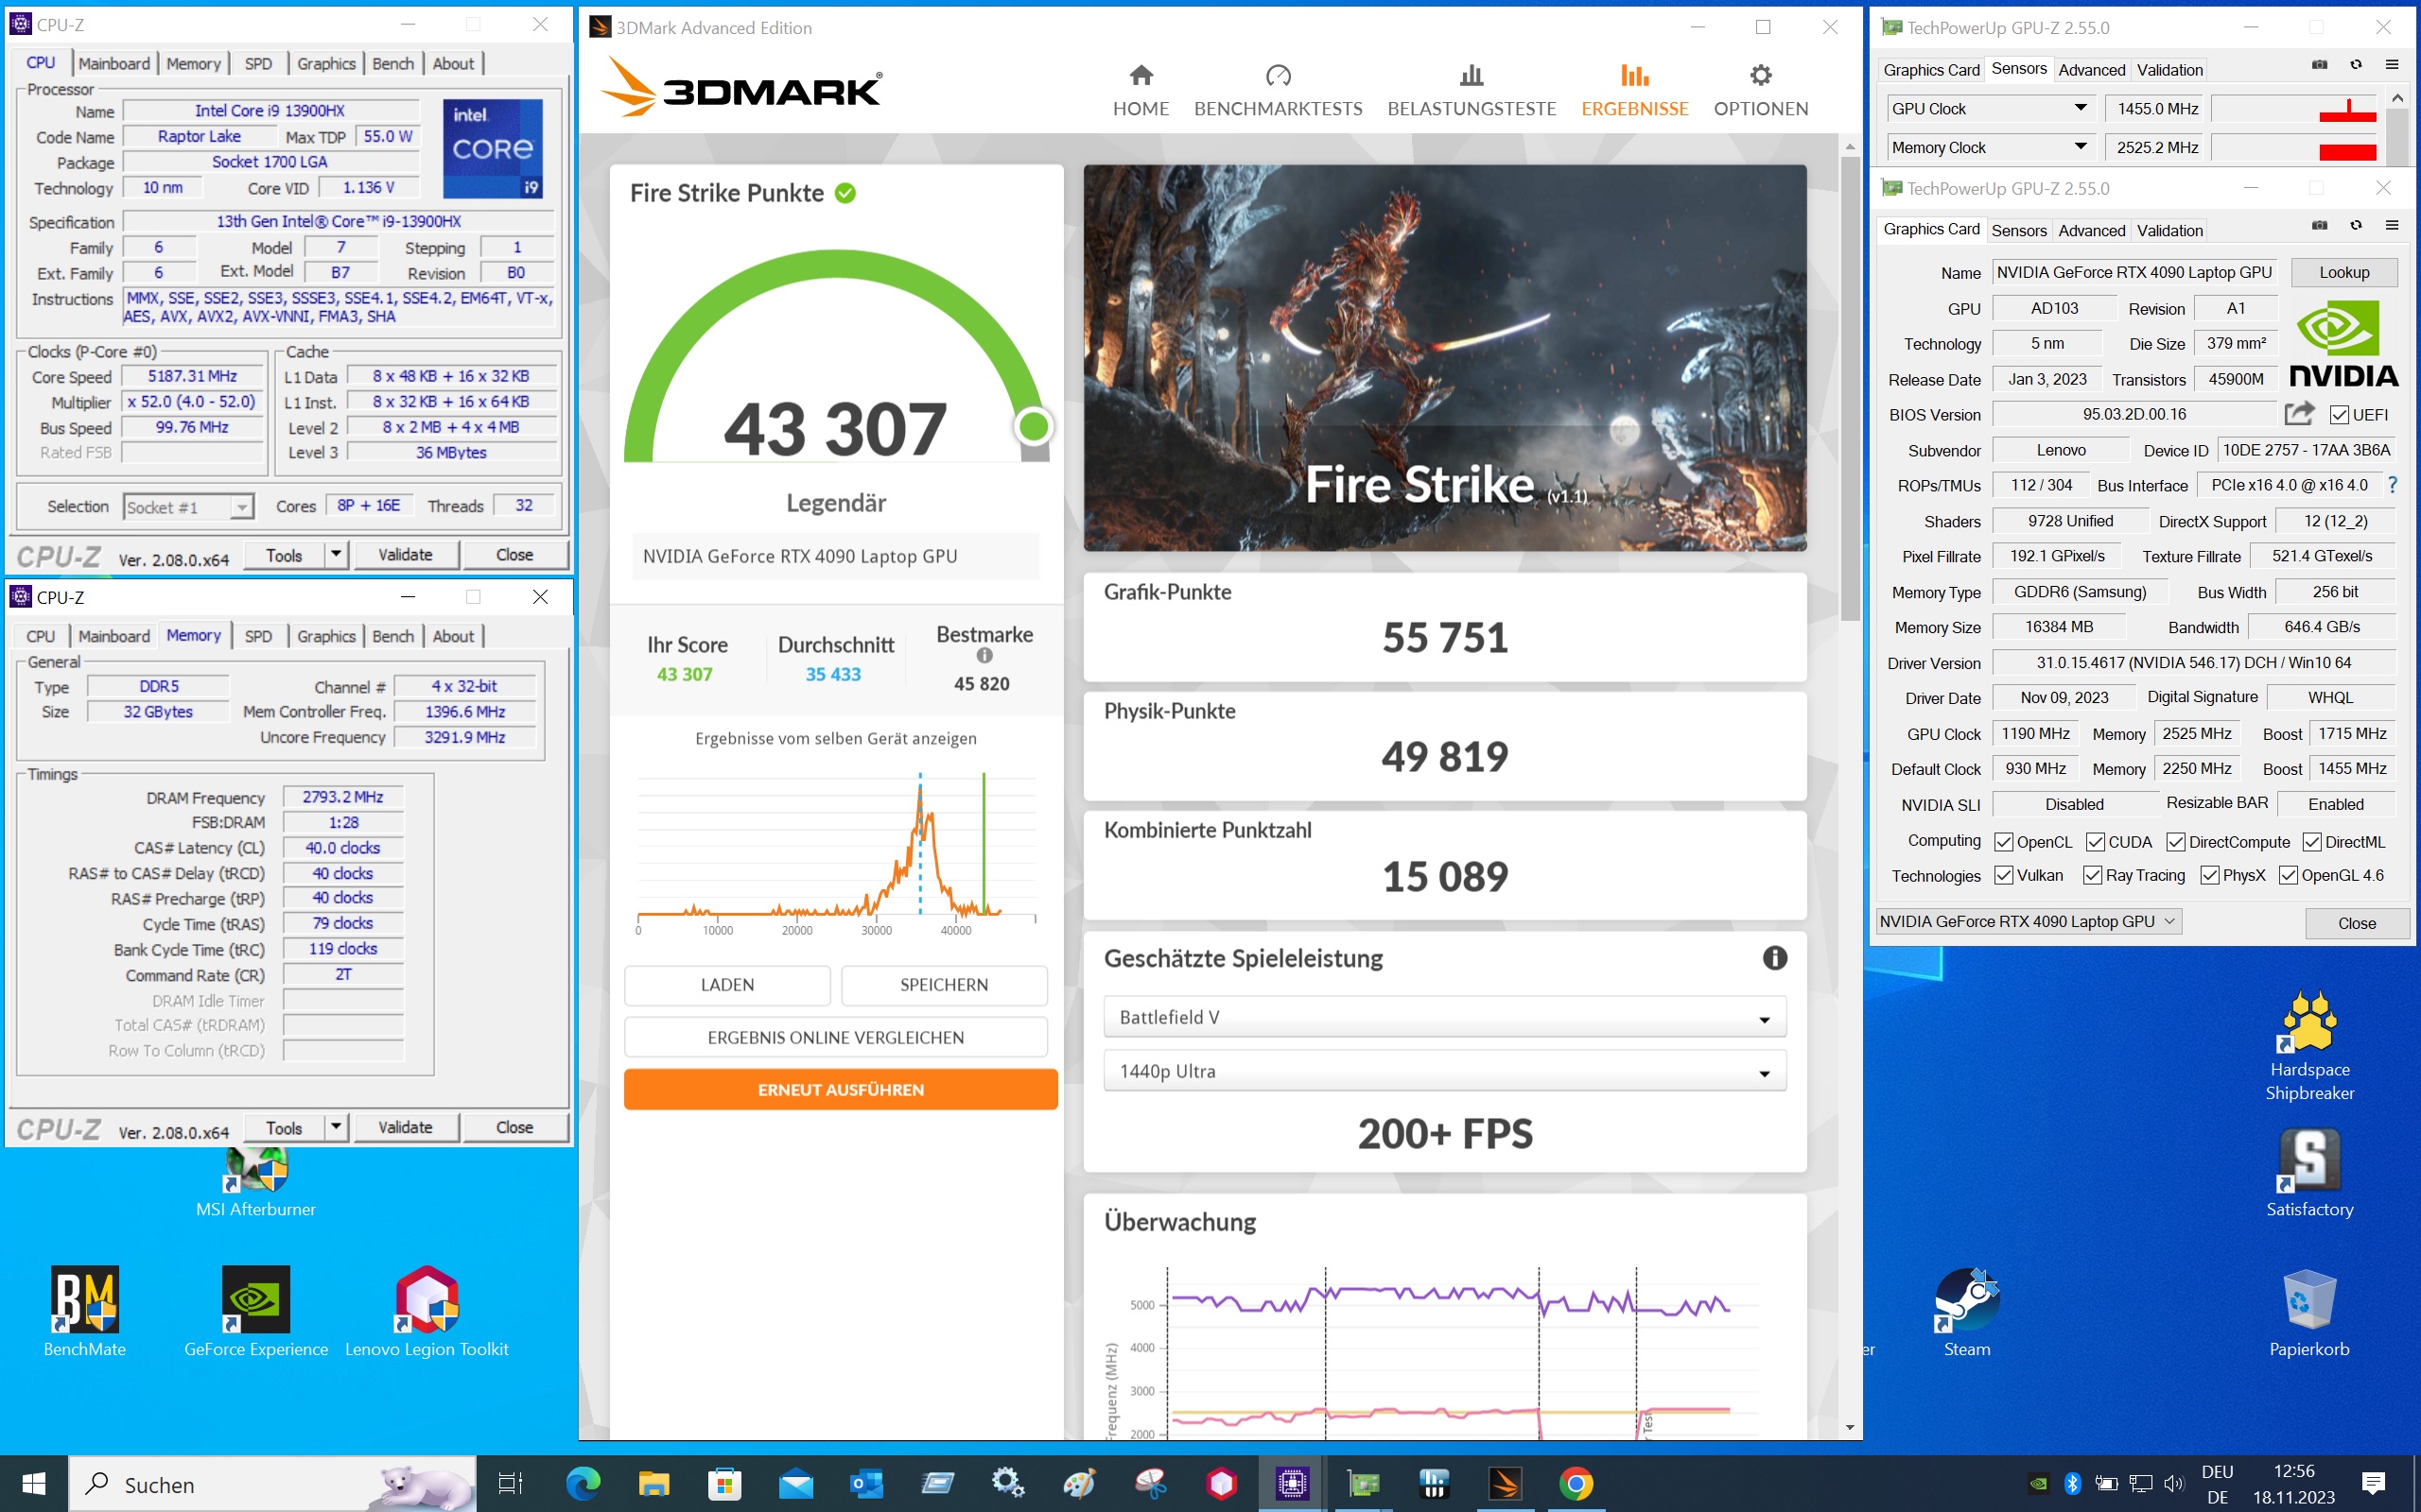Click ERNEUT AUSFÜHREN orange button

tap(841, 1090)
